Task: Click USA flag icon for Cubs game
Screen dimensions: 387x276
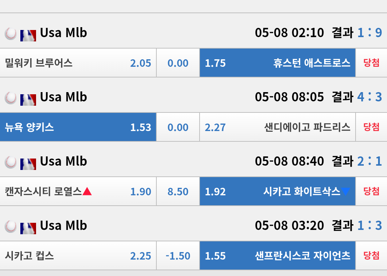Action: click(x=28, y=227)
